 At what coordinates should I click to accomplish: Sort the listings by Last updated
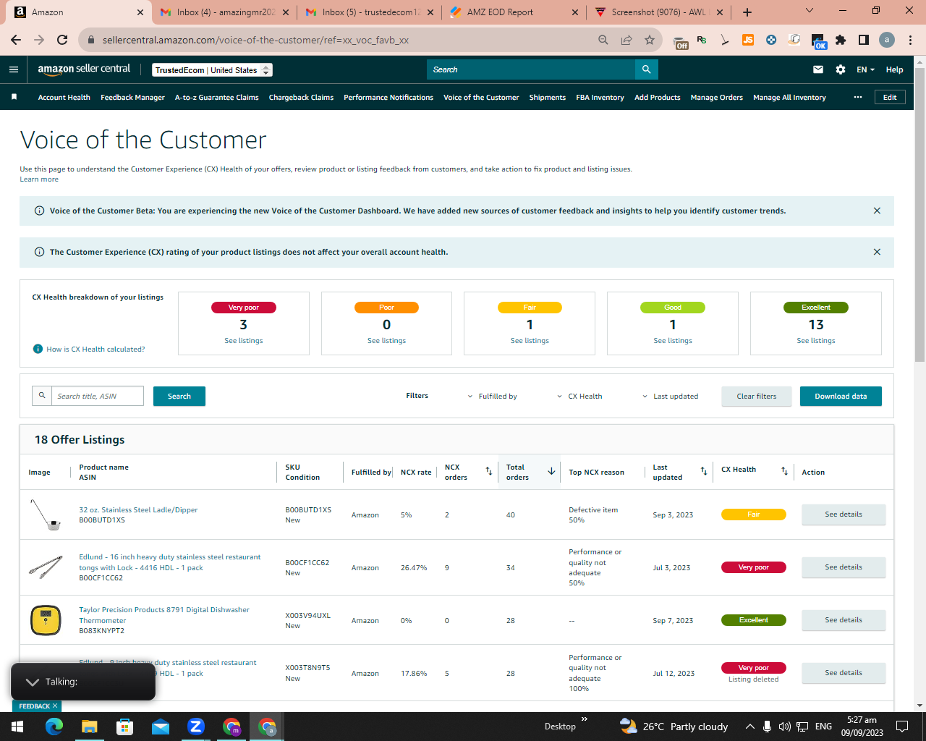[704, 471]
